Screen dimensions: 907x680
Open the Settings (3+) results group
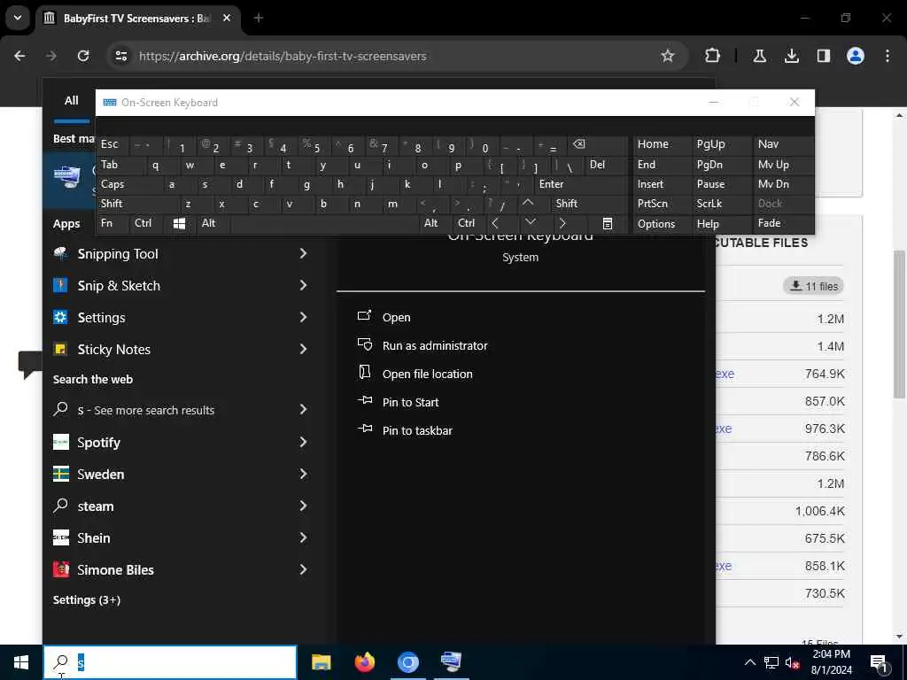[x=87, y=599]
